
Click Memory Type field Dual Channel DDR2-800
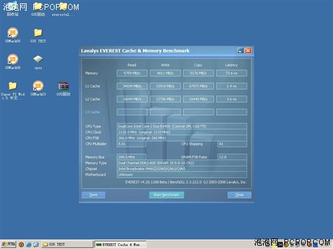tap(182, 163)
